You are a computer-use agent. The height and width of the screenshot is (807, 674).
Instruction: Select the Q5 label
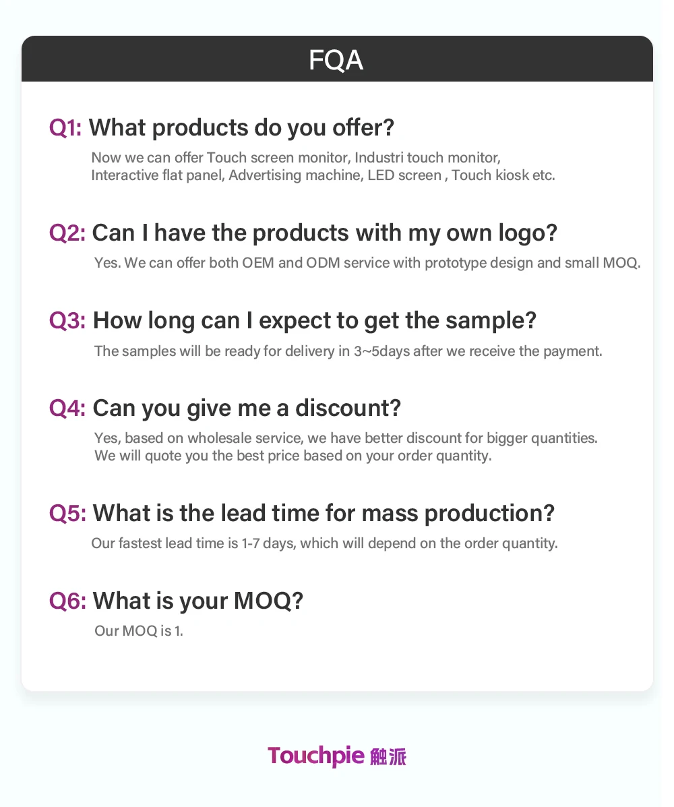coord(67,513)
